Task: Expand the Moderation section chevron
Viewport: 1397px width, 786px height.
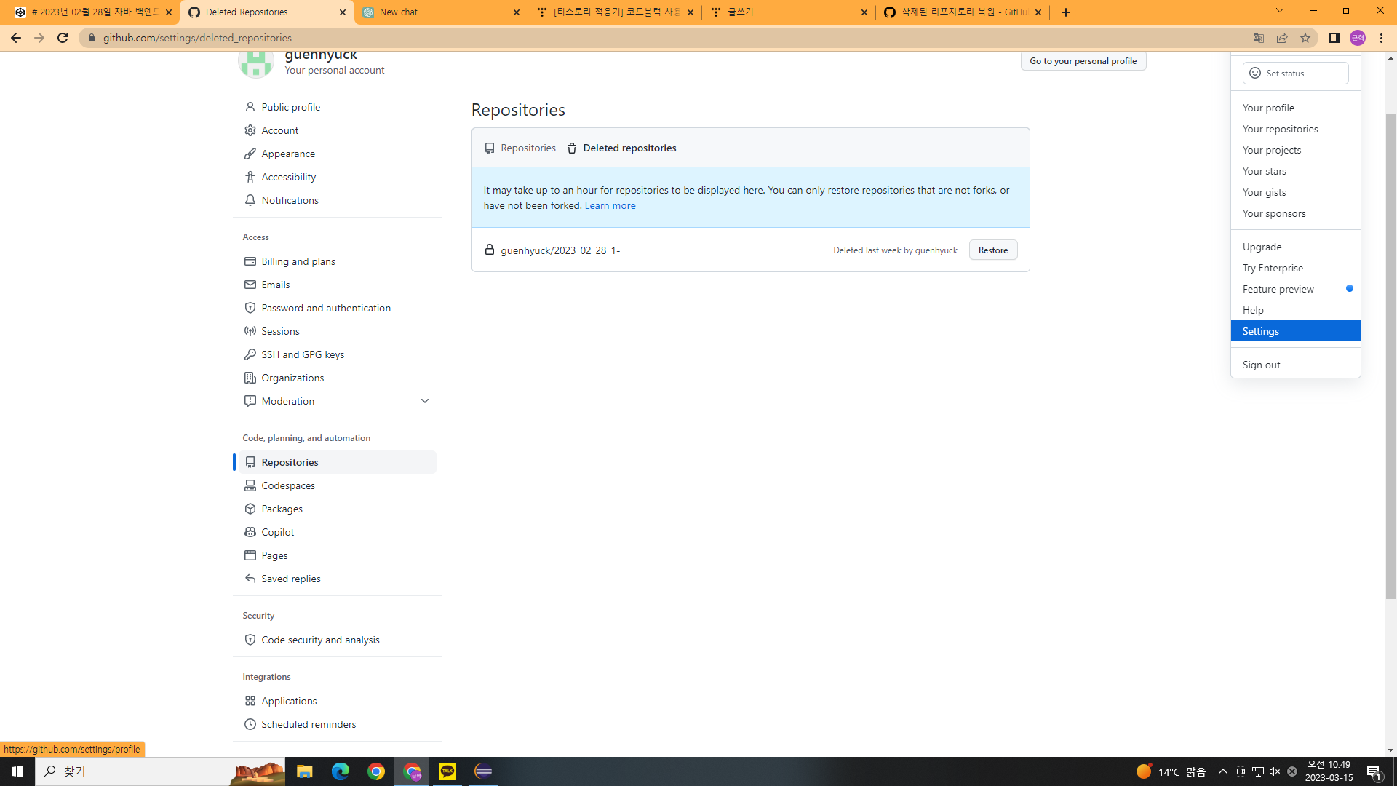Action: (x=425, y=401)
